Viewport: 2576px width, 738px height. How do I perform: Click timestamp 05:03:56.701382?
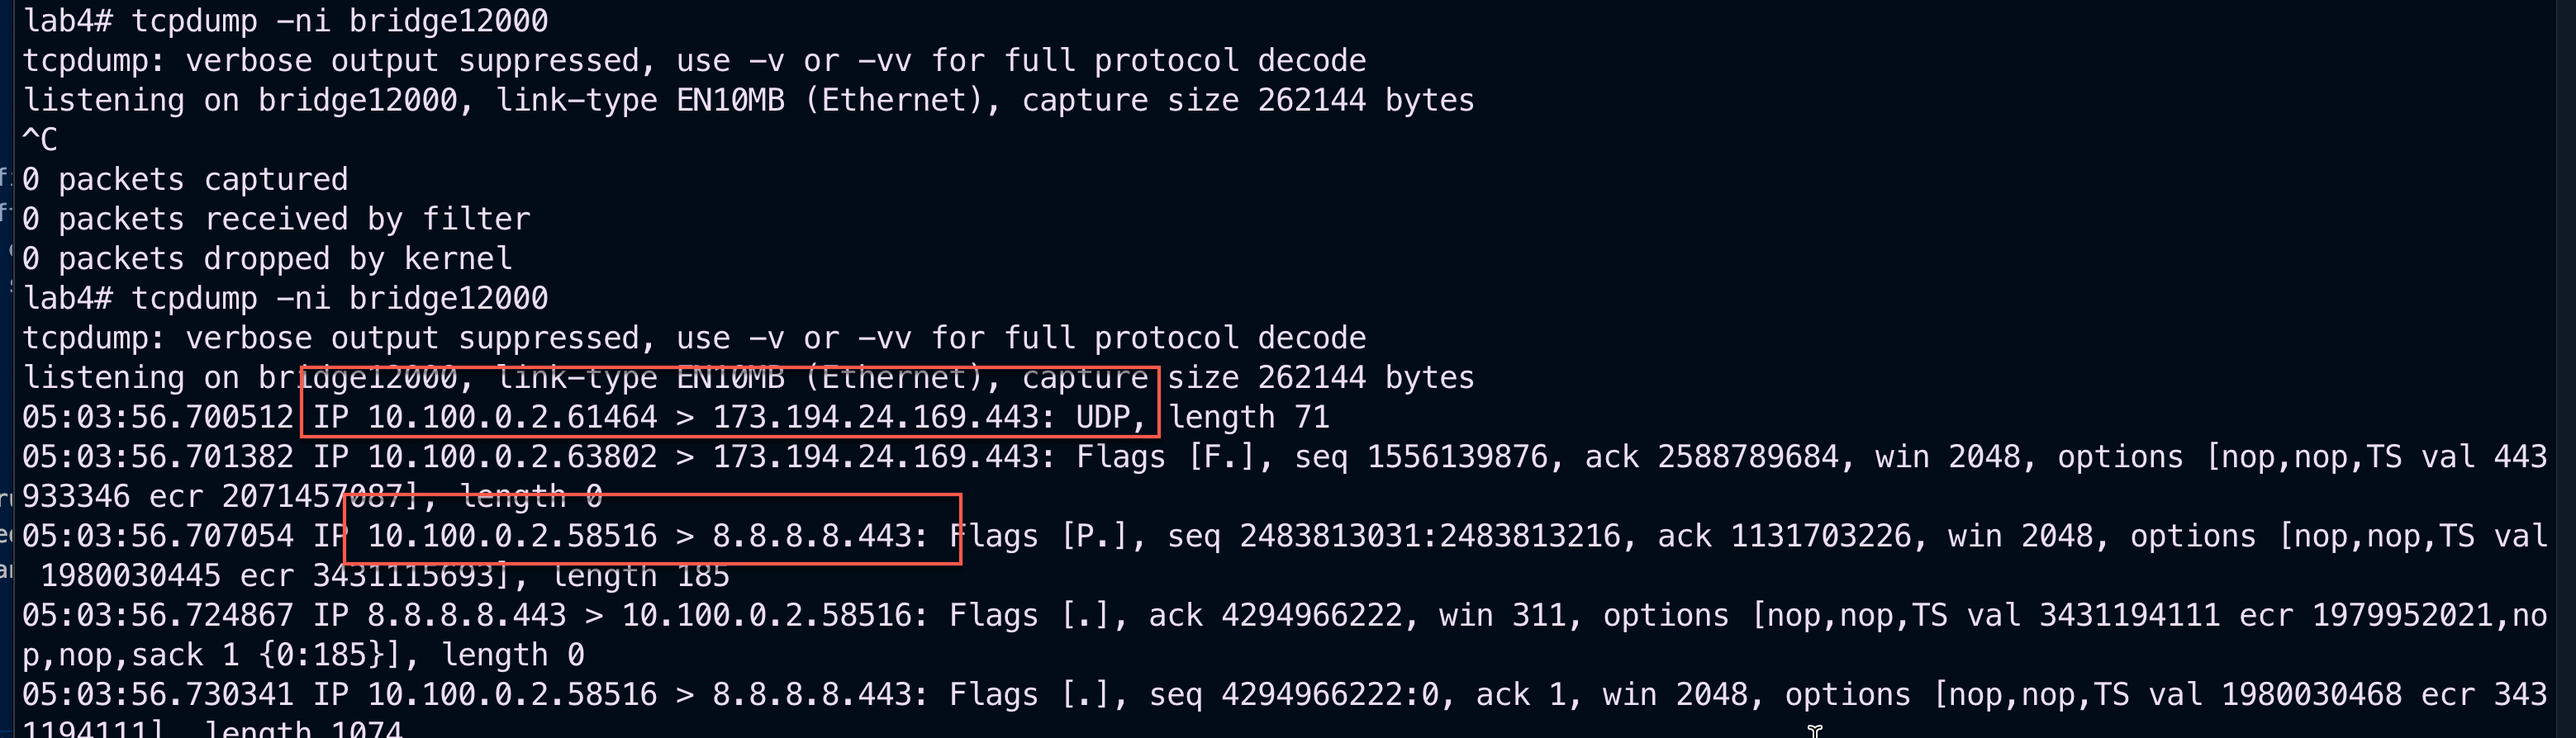click(x=158, y=457)
